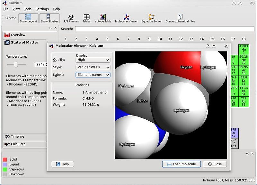
Task: Click the Load molecule button
Action: (181, 164)
